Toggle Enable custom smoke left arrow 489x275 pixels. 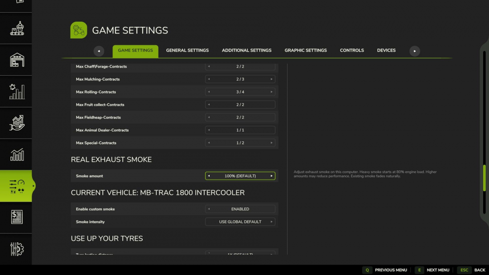pos(209,209)
